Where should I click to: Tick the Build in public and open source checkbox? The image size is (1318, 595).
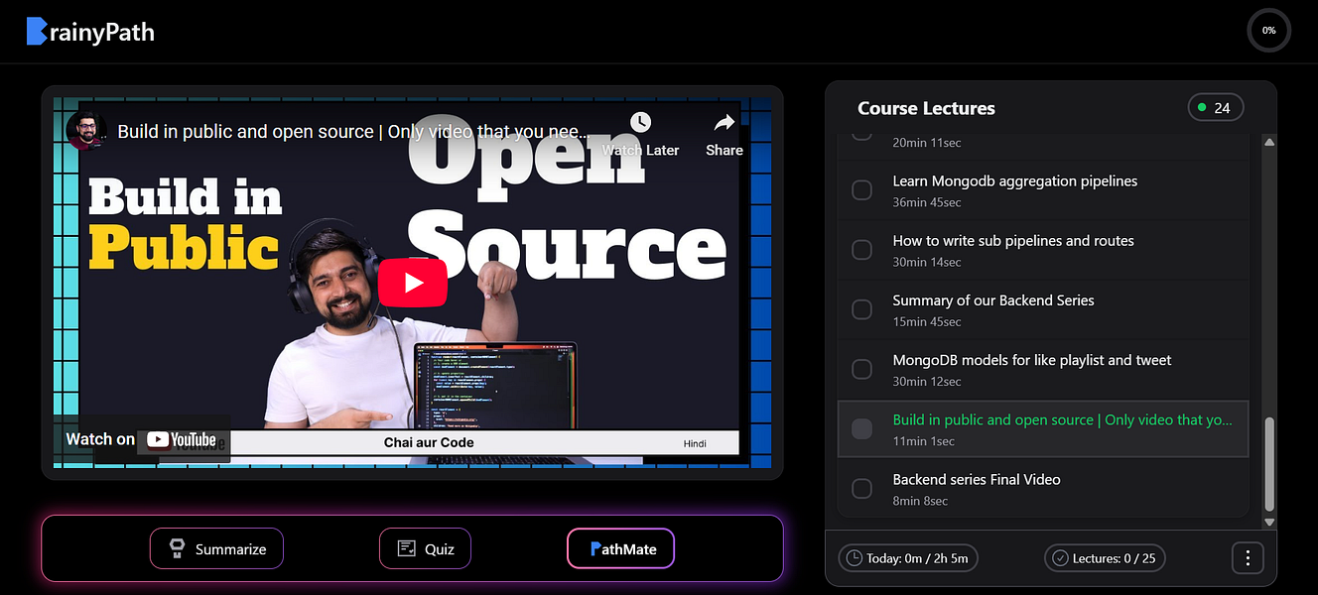click(862, 428)
